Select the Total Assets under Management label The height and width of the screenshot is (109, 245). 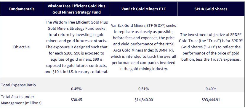[x=21, y=100]
